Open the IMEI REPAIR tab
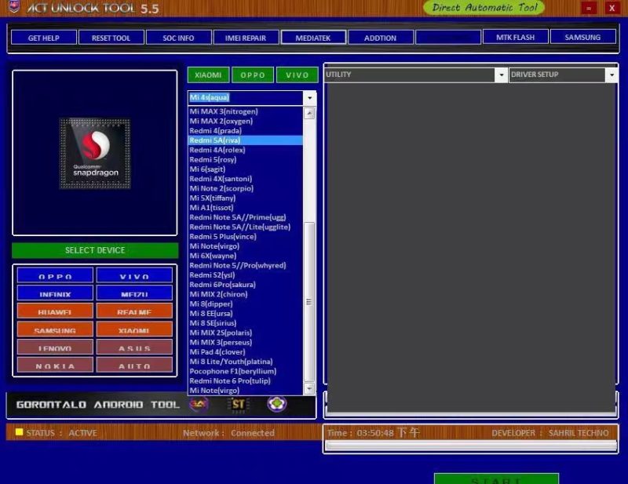Screen dimensions: 628x484 pyautogui.click(x=246, y=38)
